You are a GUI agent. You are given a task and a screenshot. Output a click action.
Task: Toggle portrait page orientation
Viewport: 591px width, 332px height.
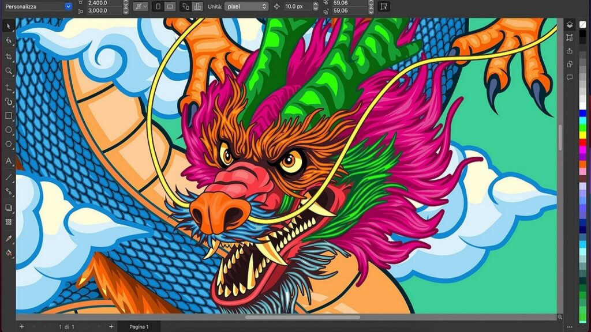pos(158,7)
